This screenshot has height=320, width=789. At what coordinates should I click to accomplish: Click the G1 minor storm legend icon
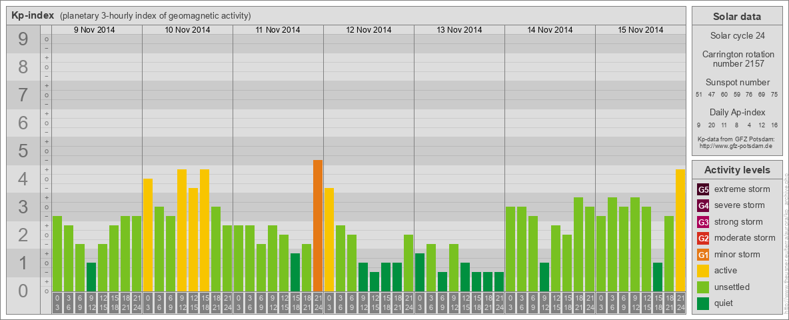[703, 255]
